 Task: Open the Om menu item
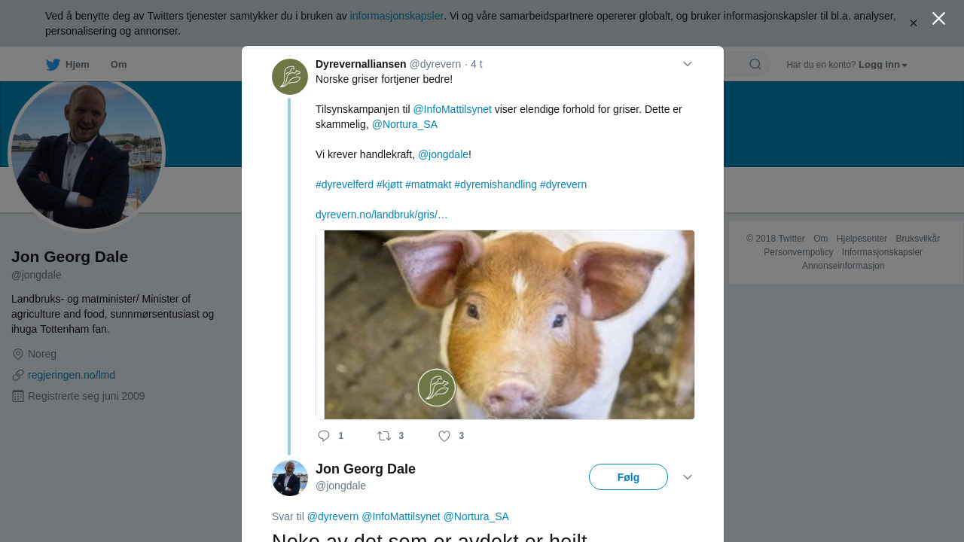pyautogui.click(x=119, y=65)
